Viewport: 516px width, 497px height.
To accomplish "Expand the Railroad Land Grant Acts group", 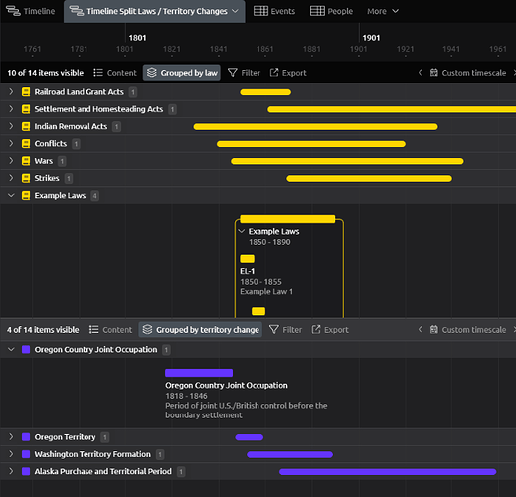I will point(11,92).
